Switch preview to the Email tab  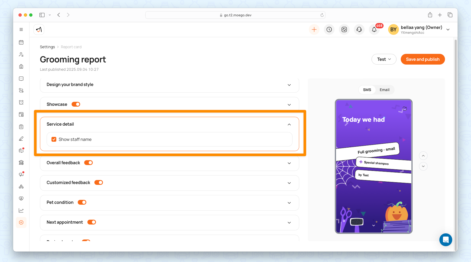tap(384, 90)
